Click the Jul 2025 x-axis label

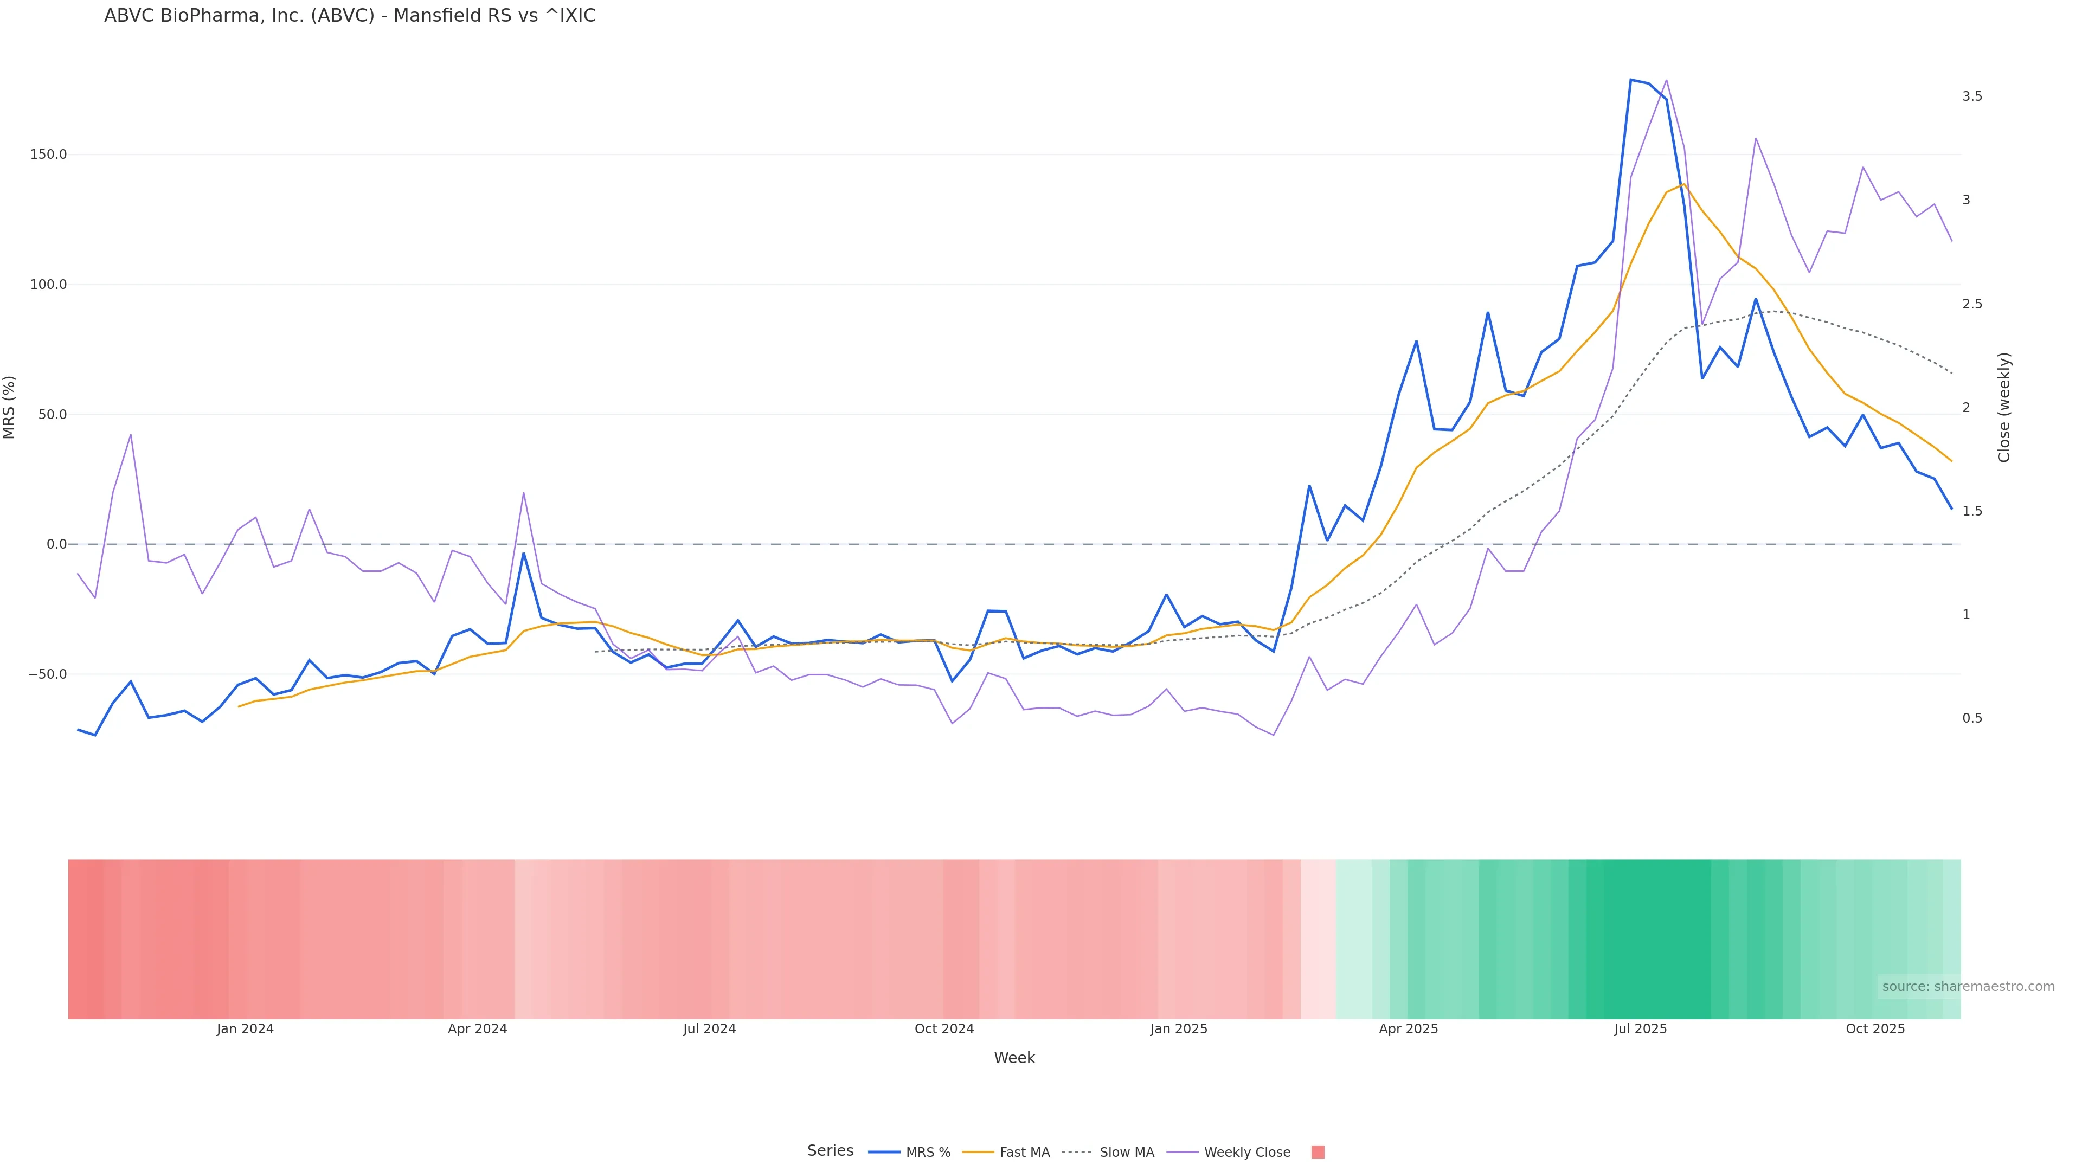pos(1640,1029)
